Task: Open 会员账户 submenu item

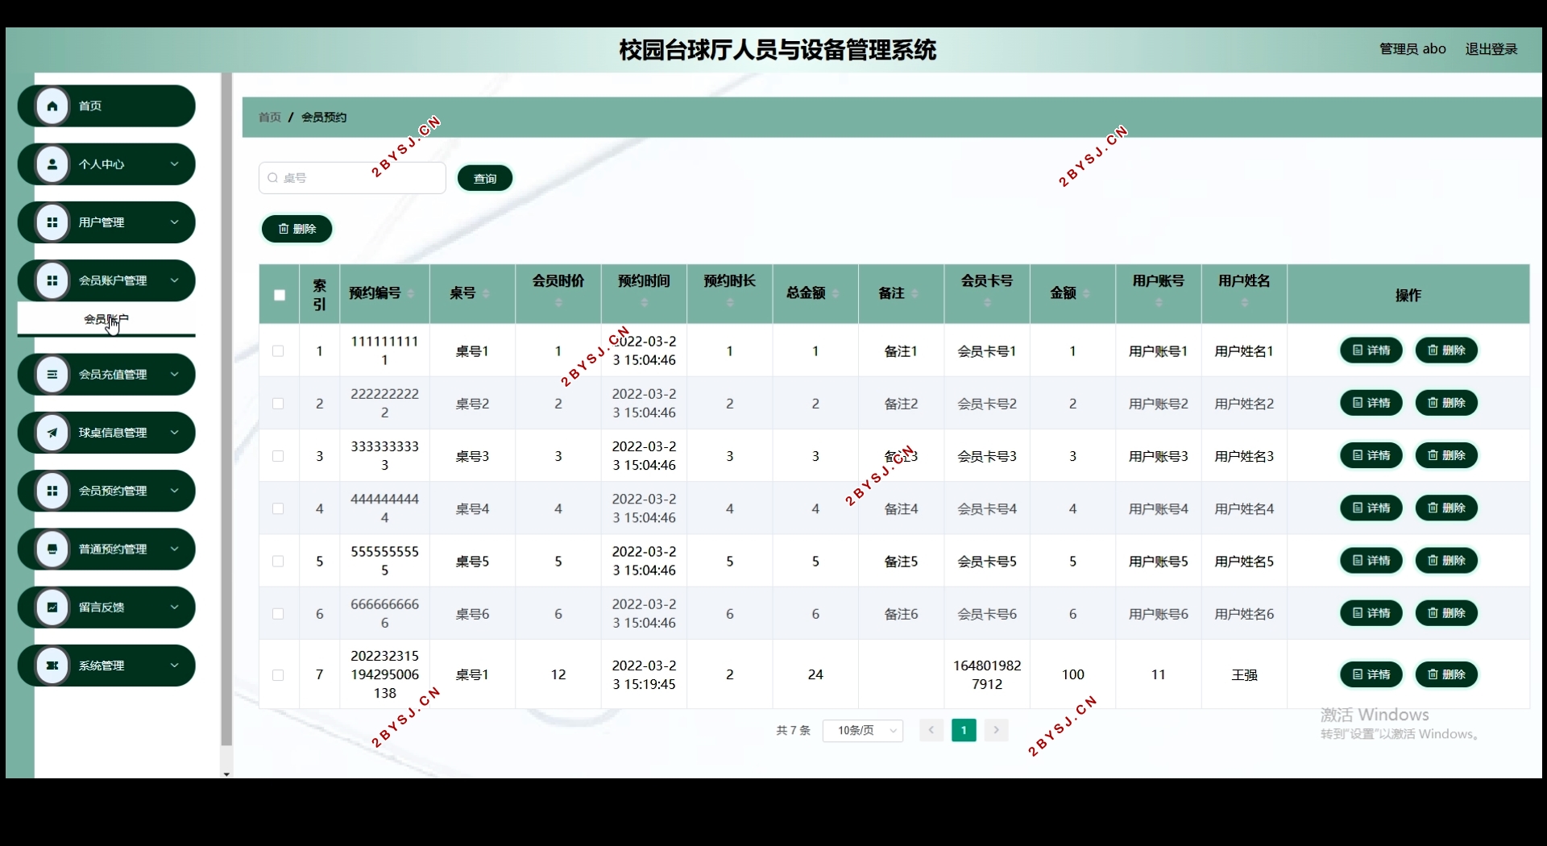Action: (x=106, y=319)
